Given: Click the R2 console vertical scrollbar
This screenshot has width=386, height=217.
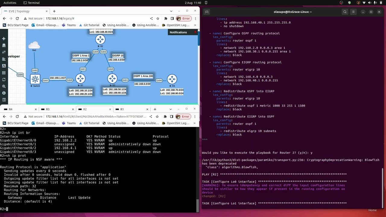Looking at the screenshot, I should click(x=198, y=205).
